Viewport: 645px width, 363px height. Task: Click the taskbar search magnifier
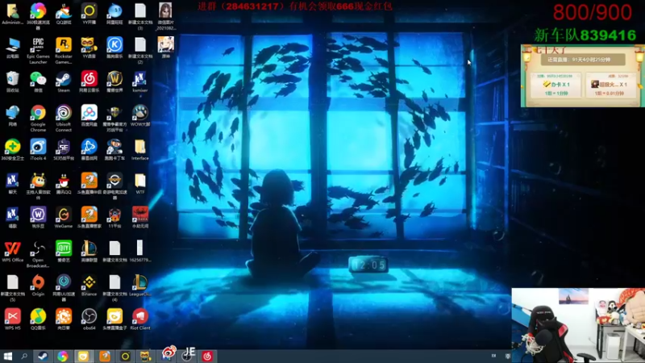point(24,356)
